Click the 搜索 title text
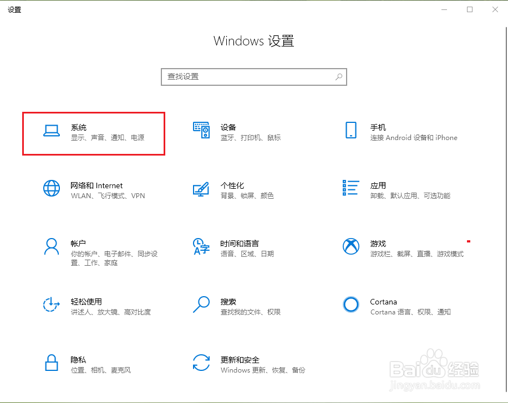The image size is (508, 403). point(228,302)
